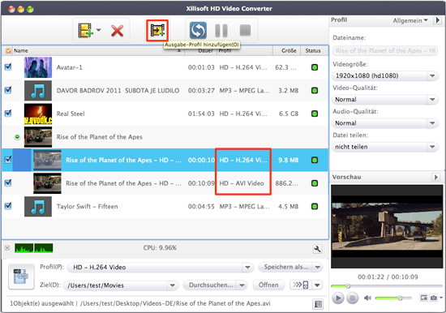Click the 01:54:03 duration cell
446x313 pixels.
coord(201,114)
